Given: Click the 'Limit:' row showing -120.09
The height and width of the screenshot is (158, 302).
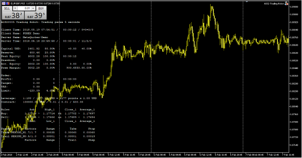Looking at the screenshot, I should (x=28, y=91).
